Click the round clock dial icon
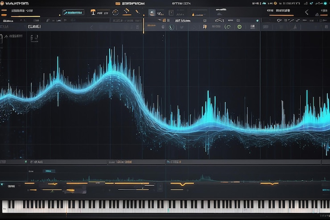330x220 pixels. 171,27
